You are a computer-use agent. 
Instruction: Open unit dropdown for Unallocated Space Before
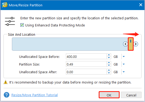click(124, 57)
